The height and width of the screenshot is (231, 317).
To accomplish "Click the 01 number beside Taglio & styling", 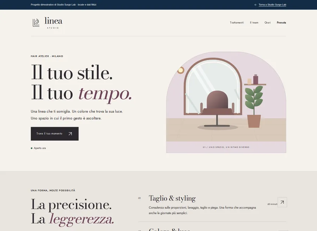I will click(139, 198).
